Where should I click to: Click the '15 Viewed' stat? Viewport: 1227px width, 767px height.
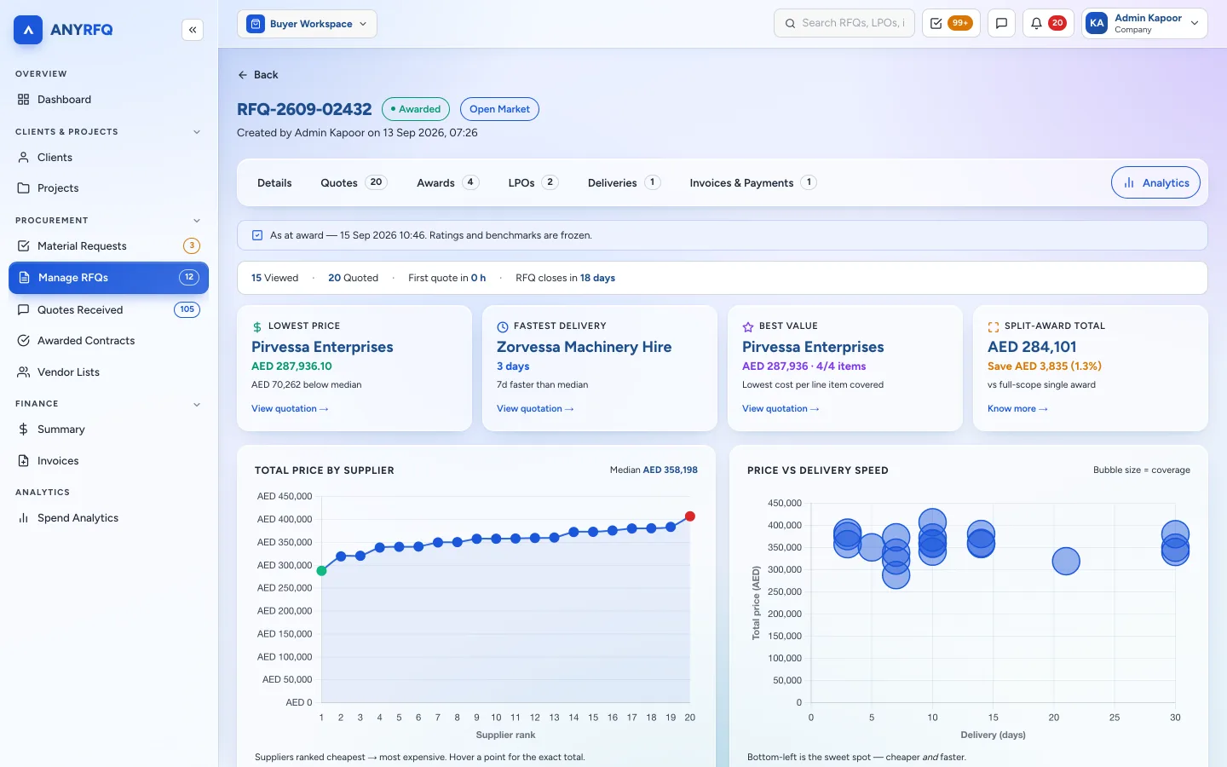(x=274, y=278)
